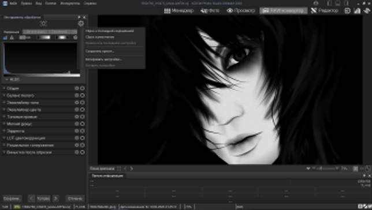Go to the previous image with the left arrow beside Готово
This screenshot has height=210, width=372.
click(31, 198)
